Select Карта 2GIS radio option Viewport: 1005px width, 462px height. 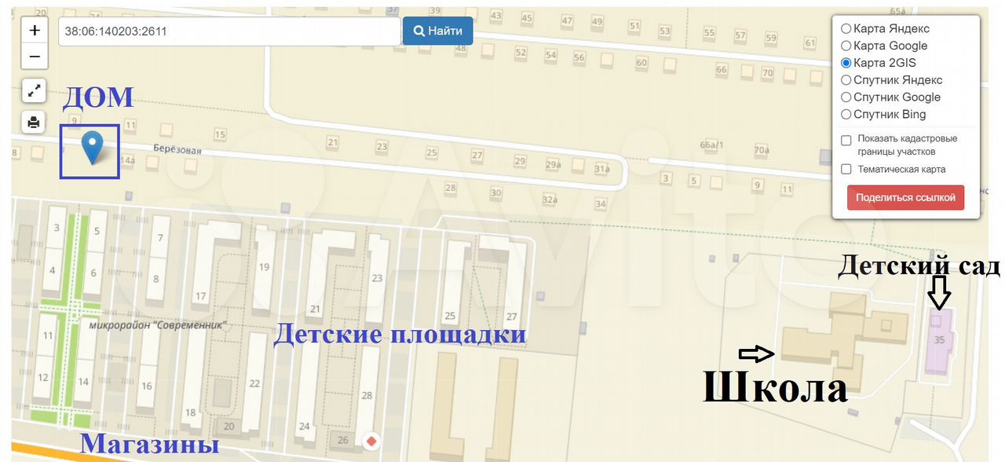click(846, 63)
